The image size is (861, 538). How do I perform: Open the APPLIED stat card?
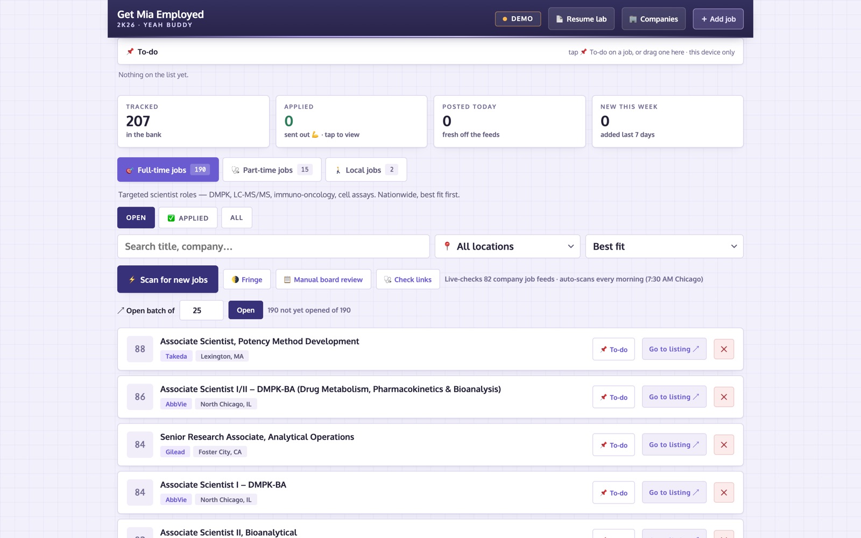[351, 121]
